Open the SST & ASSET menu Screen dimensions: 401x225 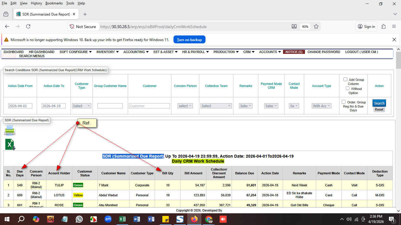[x=165, y=52]
